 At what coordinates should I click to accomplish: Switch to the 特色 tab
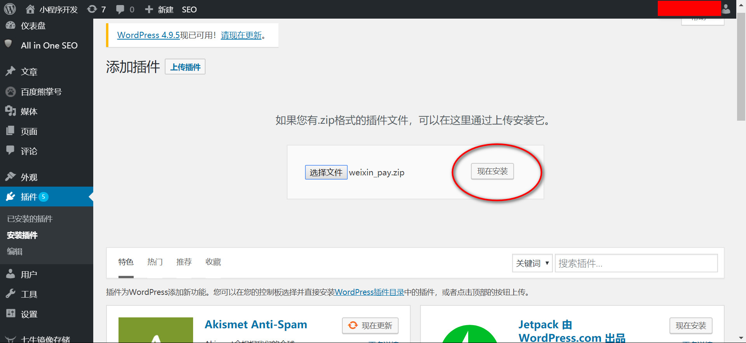click(x=126, y=262)
